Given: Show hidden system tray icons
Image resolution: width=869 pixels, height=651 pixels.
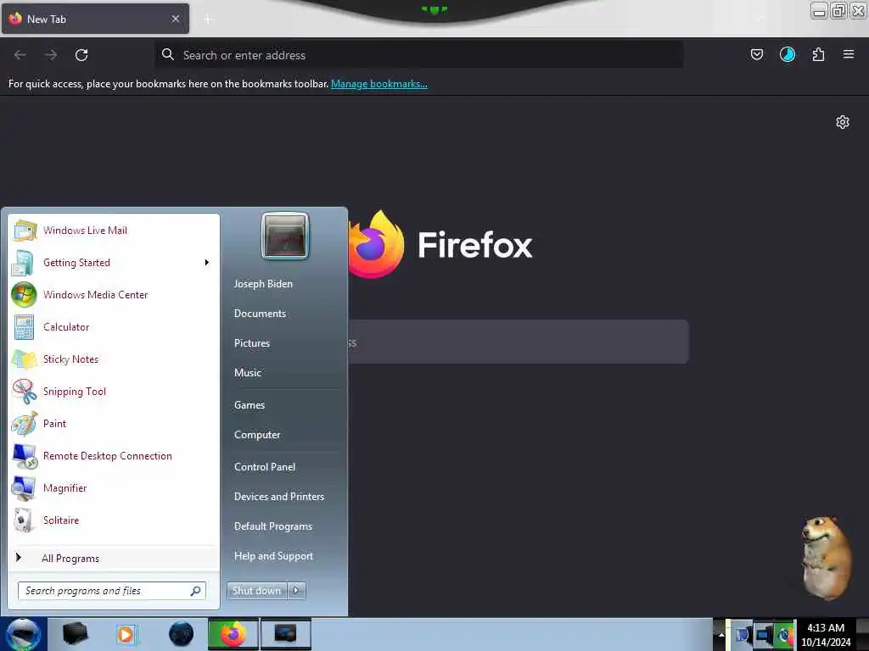Looking at the screenshot, I should pos(721,634).
